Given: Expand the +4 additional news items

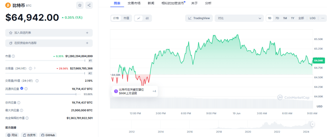Looking at the screenshot, I should tap(154, 91).
